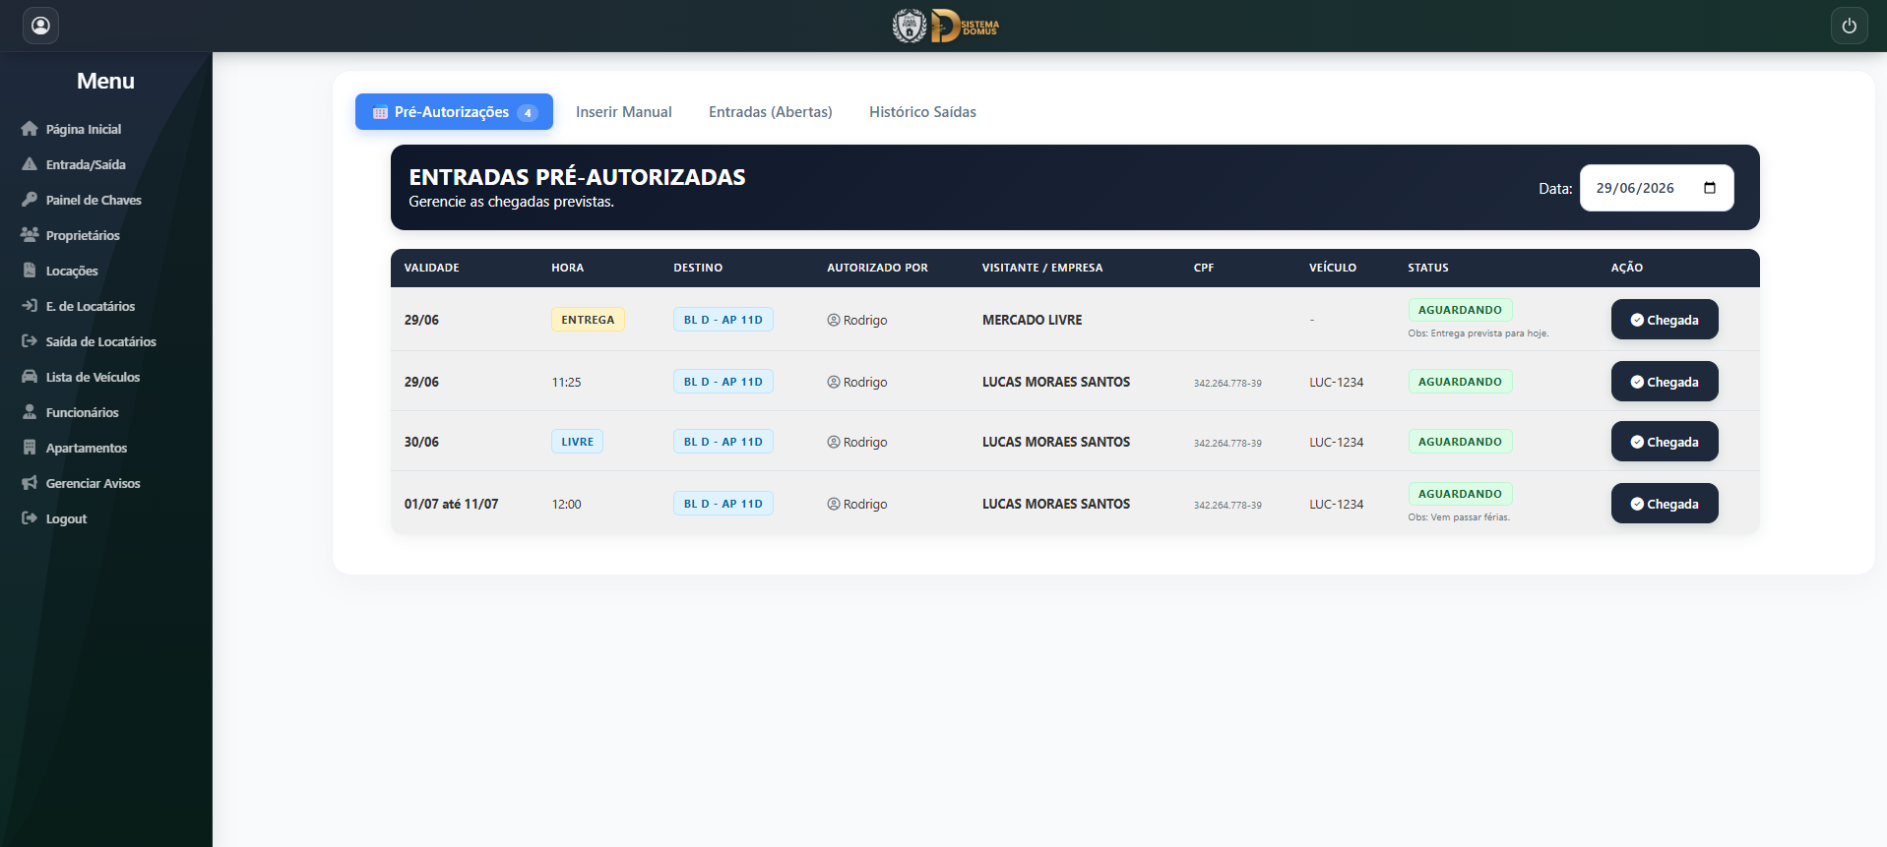Click the car icon beside Lista de Veículos
1887x847 pixels.
click(30, 377)
